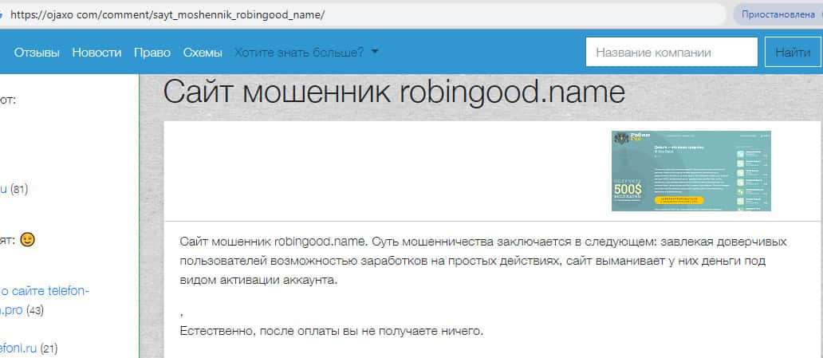
Task: Click the text Естественно, после оплаты paragraph
Action: click(x=331, y=331)
